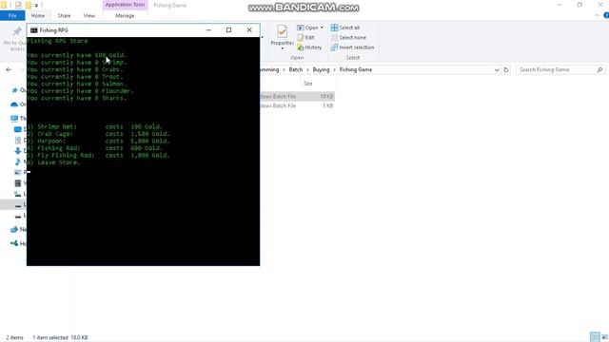Click the properties icon in Quick Access Toolbar

click(18, 6)
